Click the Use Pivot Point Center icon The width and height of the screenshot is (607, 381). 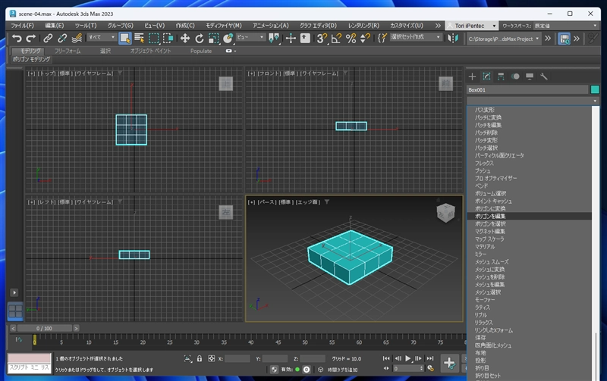tap(274, 38)
